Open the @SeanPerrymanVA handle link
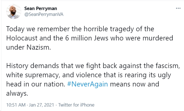This screenshot has width=184, height=111. point(44,15)
